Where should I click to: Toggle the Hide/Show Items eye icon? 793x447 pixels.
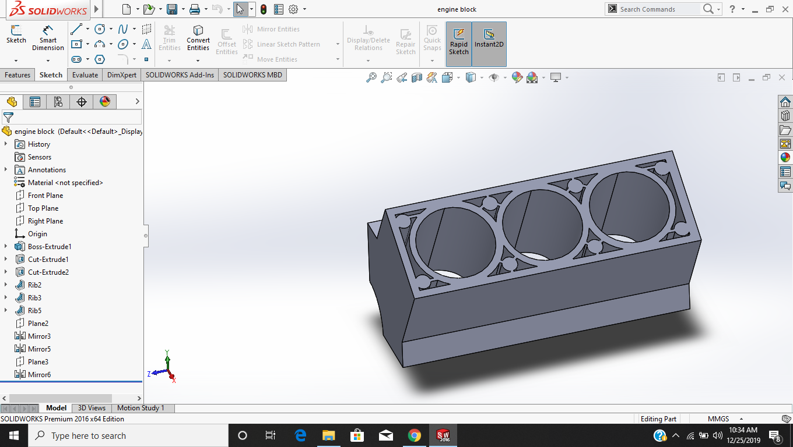[x=494, y=77]
